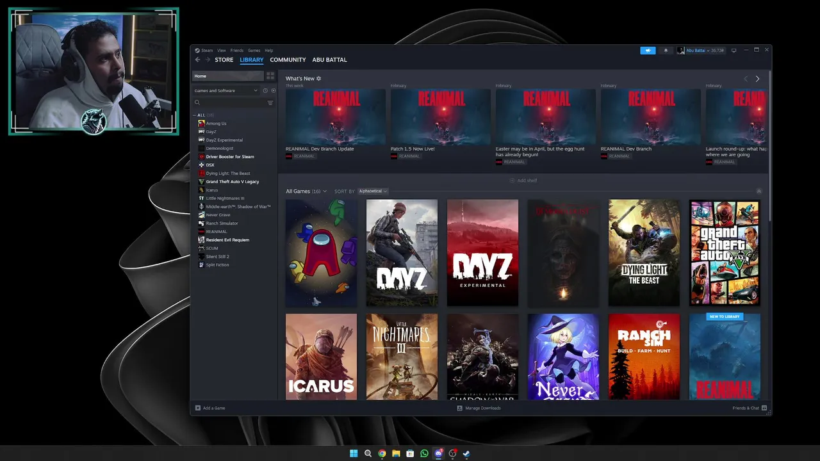The height and width of the screenshot is (461, 820).
Task: Click the LIBRARY tab
Action: click(x=252, y=60)
